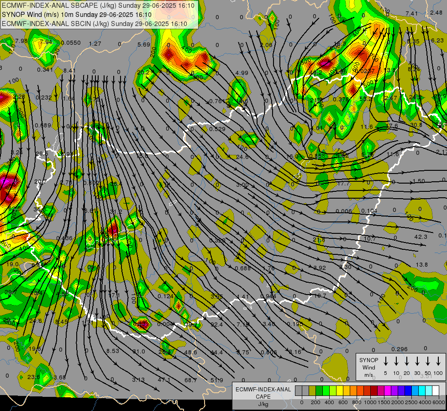447x411 pixels.
Task: Click the map value 5.69
Action: coord(144,45)
